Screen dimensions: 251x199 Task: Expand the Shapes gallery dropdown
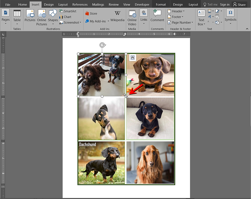(53, 24)
